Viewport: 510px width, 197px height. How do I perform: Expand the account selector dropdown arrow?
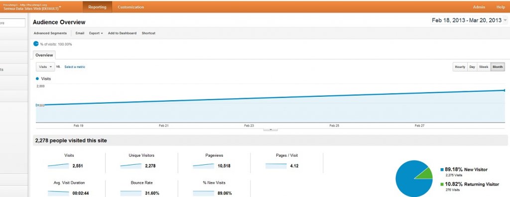[60, 7]
